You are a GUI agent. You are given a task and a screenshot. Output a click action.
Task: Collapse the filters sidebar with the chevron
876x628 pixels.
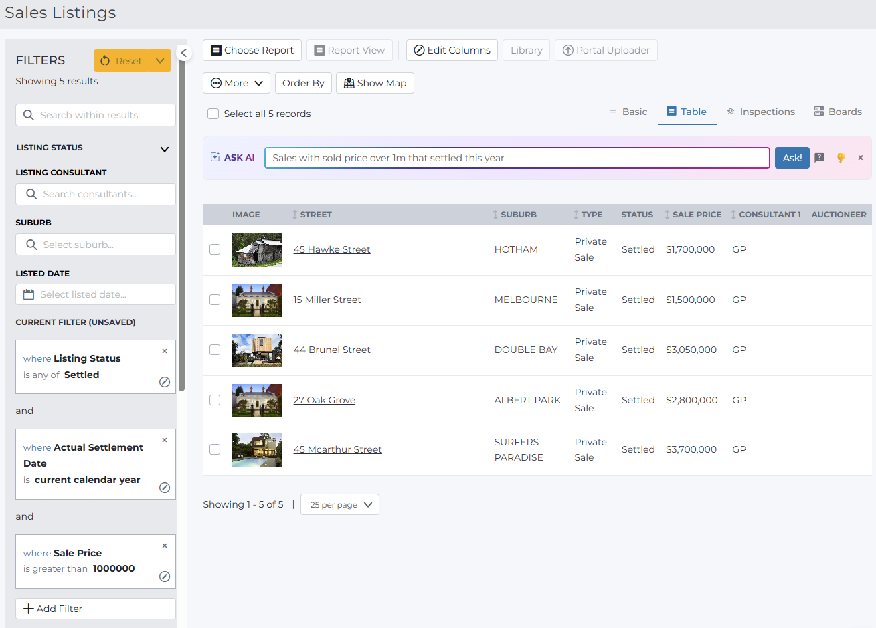(184, 53)
